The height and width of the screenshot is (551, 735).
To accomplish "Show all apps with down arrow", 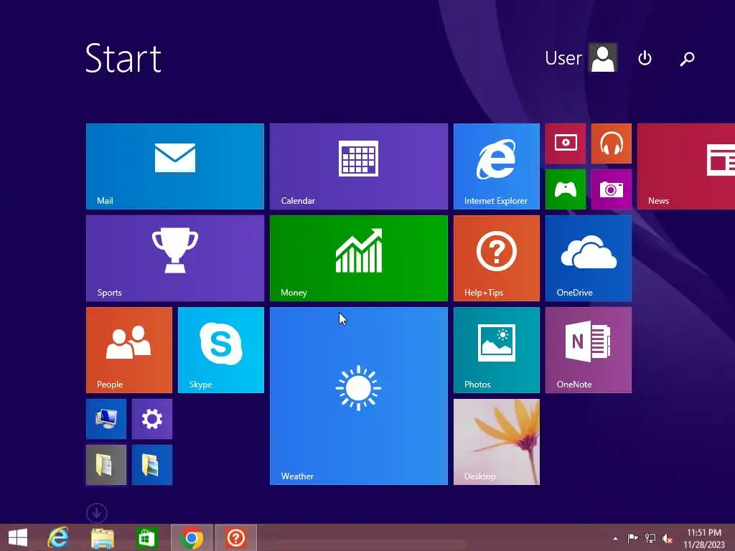I will click(97, 513).
